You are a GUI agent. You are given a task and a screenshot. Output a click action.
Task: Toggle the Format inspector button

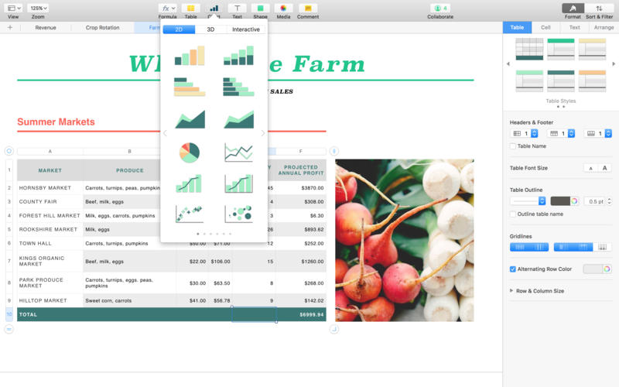pyautogui.click(x=573, y=9)
